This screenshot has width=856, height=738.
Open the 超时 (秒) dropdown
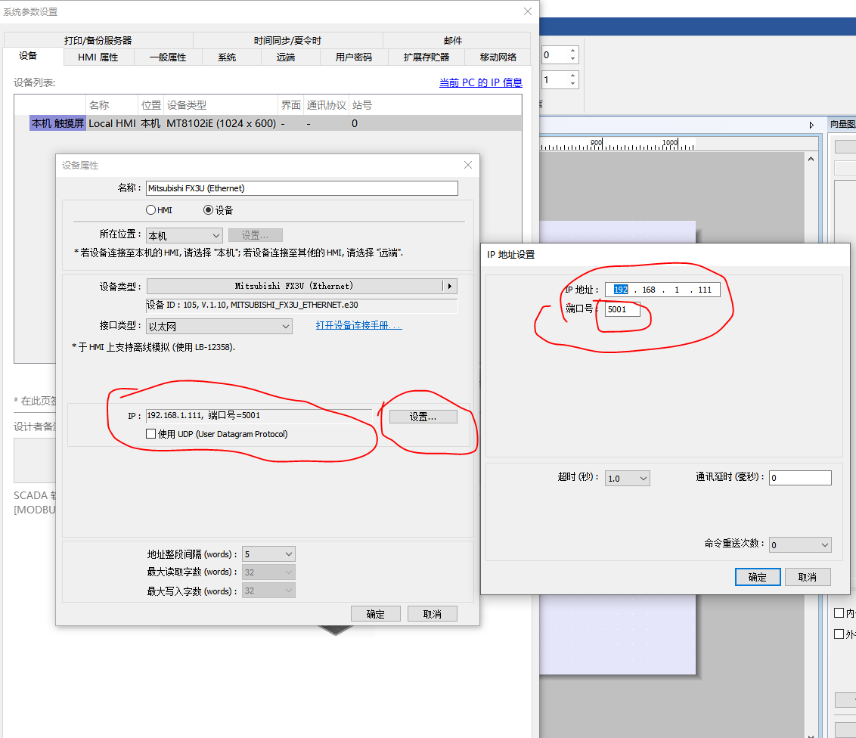point(628,478)
